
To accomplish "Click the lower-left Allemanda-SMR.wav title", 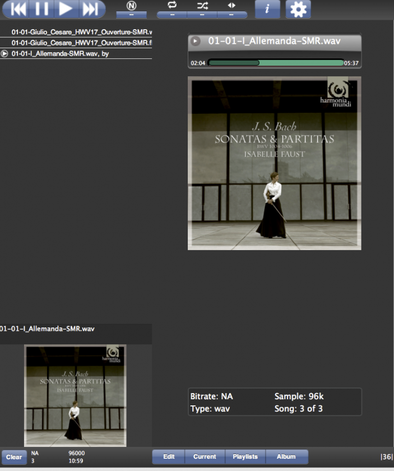I will coord(47,329).
